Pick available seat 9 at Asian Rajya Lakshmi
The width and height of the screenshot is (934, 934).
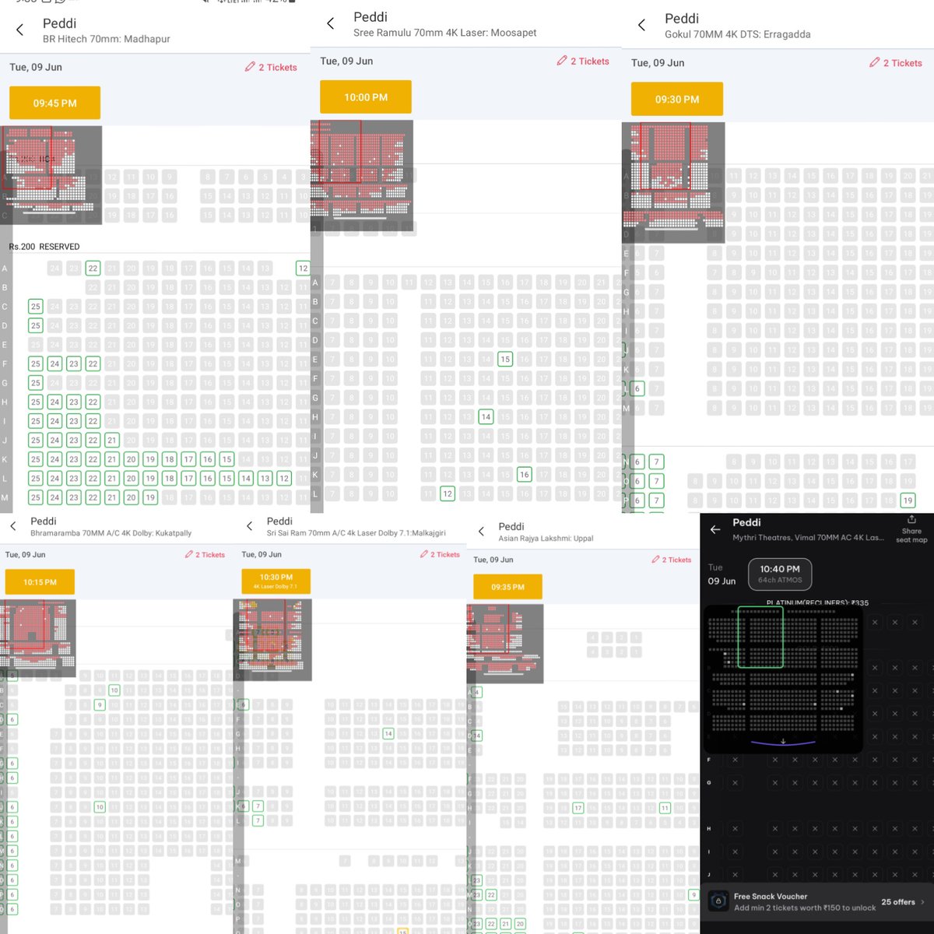click(x=693, y=895)
